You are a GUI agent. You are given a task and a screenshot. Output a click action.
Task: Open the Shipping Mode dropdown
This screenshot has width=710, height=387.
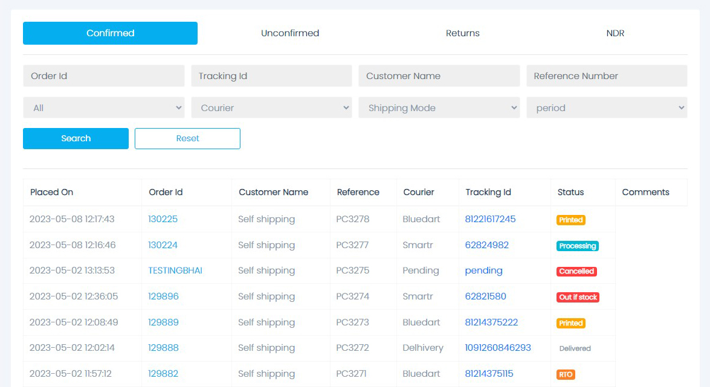point(439,108)
